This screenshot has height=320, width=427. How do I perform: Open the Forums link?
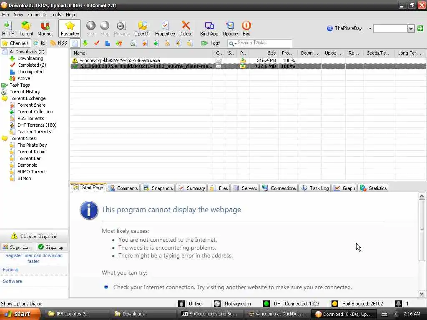tap(10, 270)
